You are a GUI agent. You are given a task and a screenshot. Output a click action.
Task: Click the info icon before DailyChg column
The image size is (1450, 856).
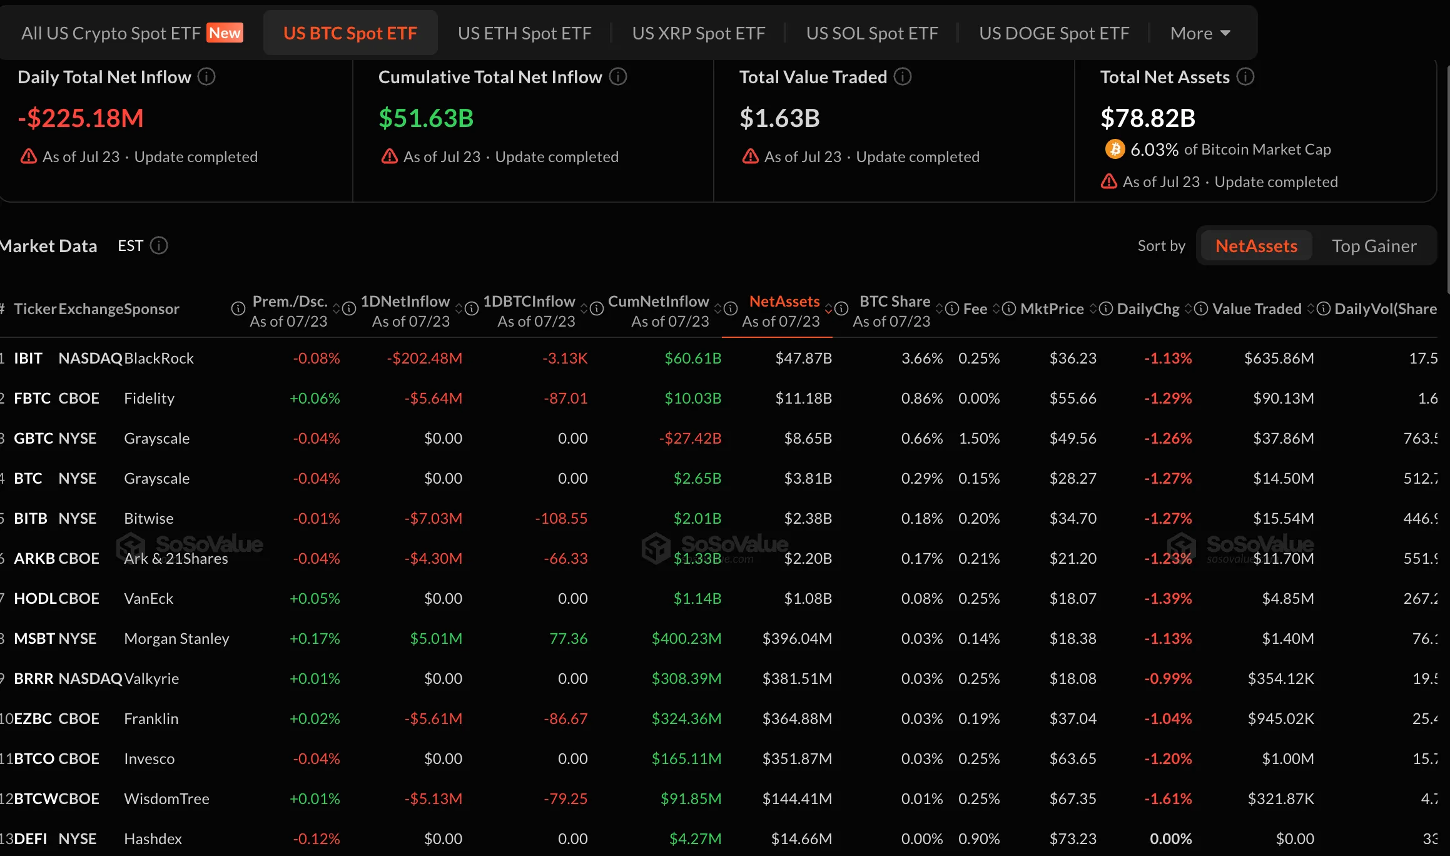(x=1106, y=308)
